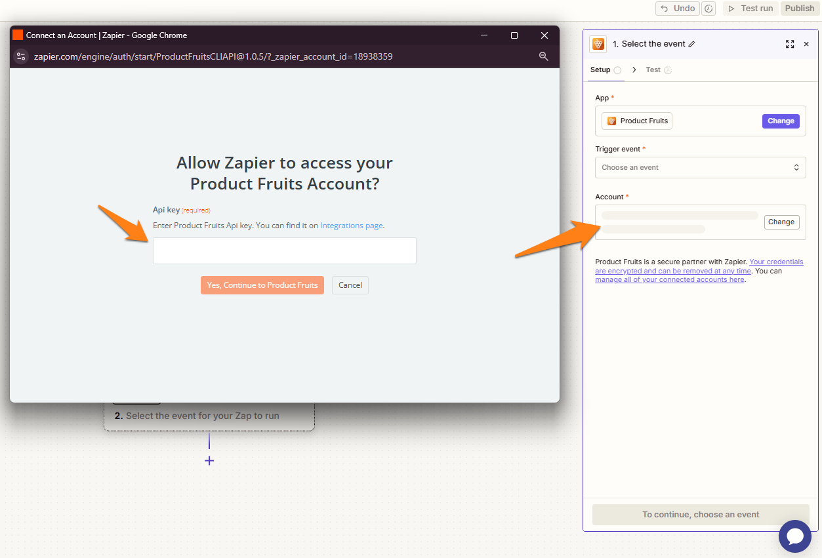The width and height of the screenshot is (822, 558).
Task: Click the Api key input field
Action: [x=284, y=250]
